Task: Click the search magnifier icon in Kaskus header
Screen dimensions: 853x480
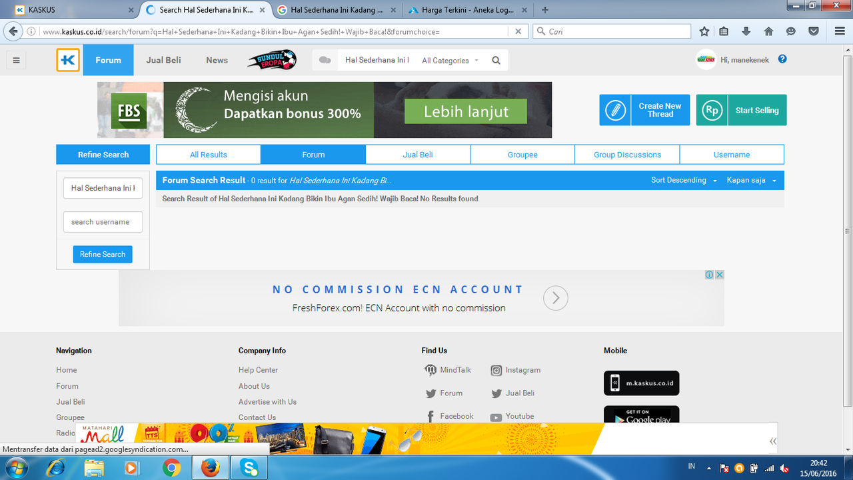Action: point(496,60)
